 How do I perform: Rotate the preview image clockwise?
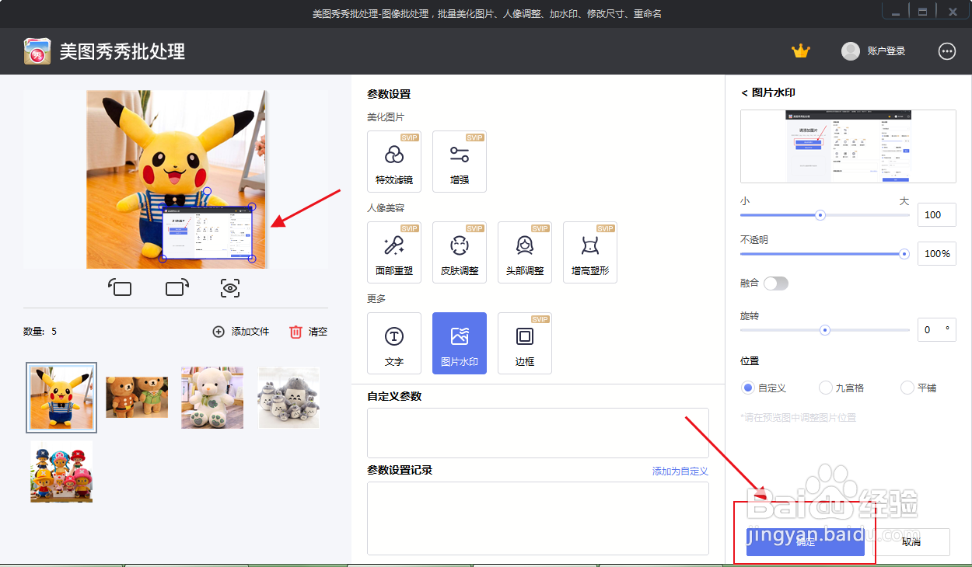point(177,288)
